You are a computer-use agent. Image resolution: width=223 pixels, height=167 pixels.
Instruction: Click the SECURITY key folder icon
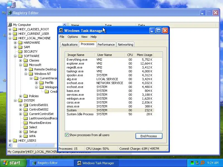pos(20,51)
